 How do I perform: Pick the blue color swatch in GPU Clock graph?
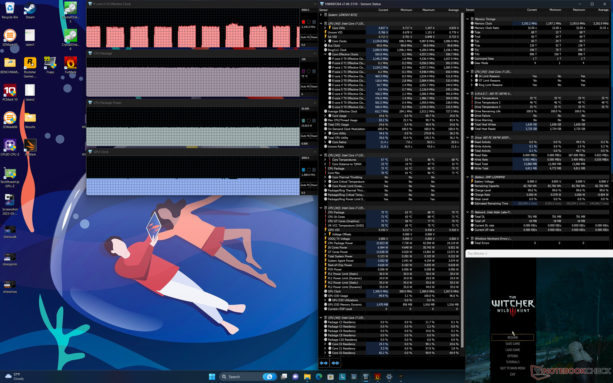click(x=303, y=170)
